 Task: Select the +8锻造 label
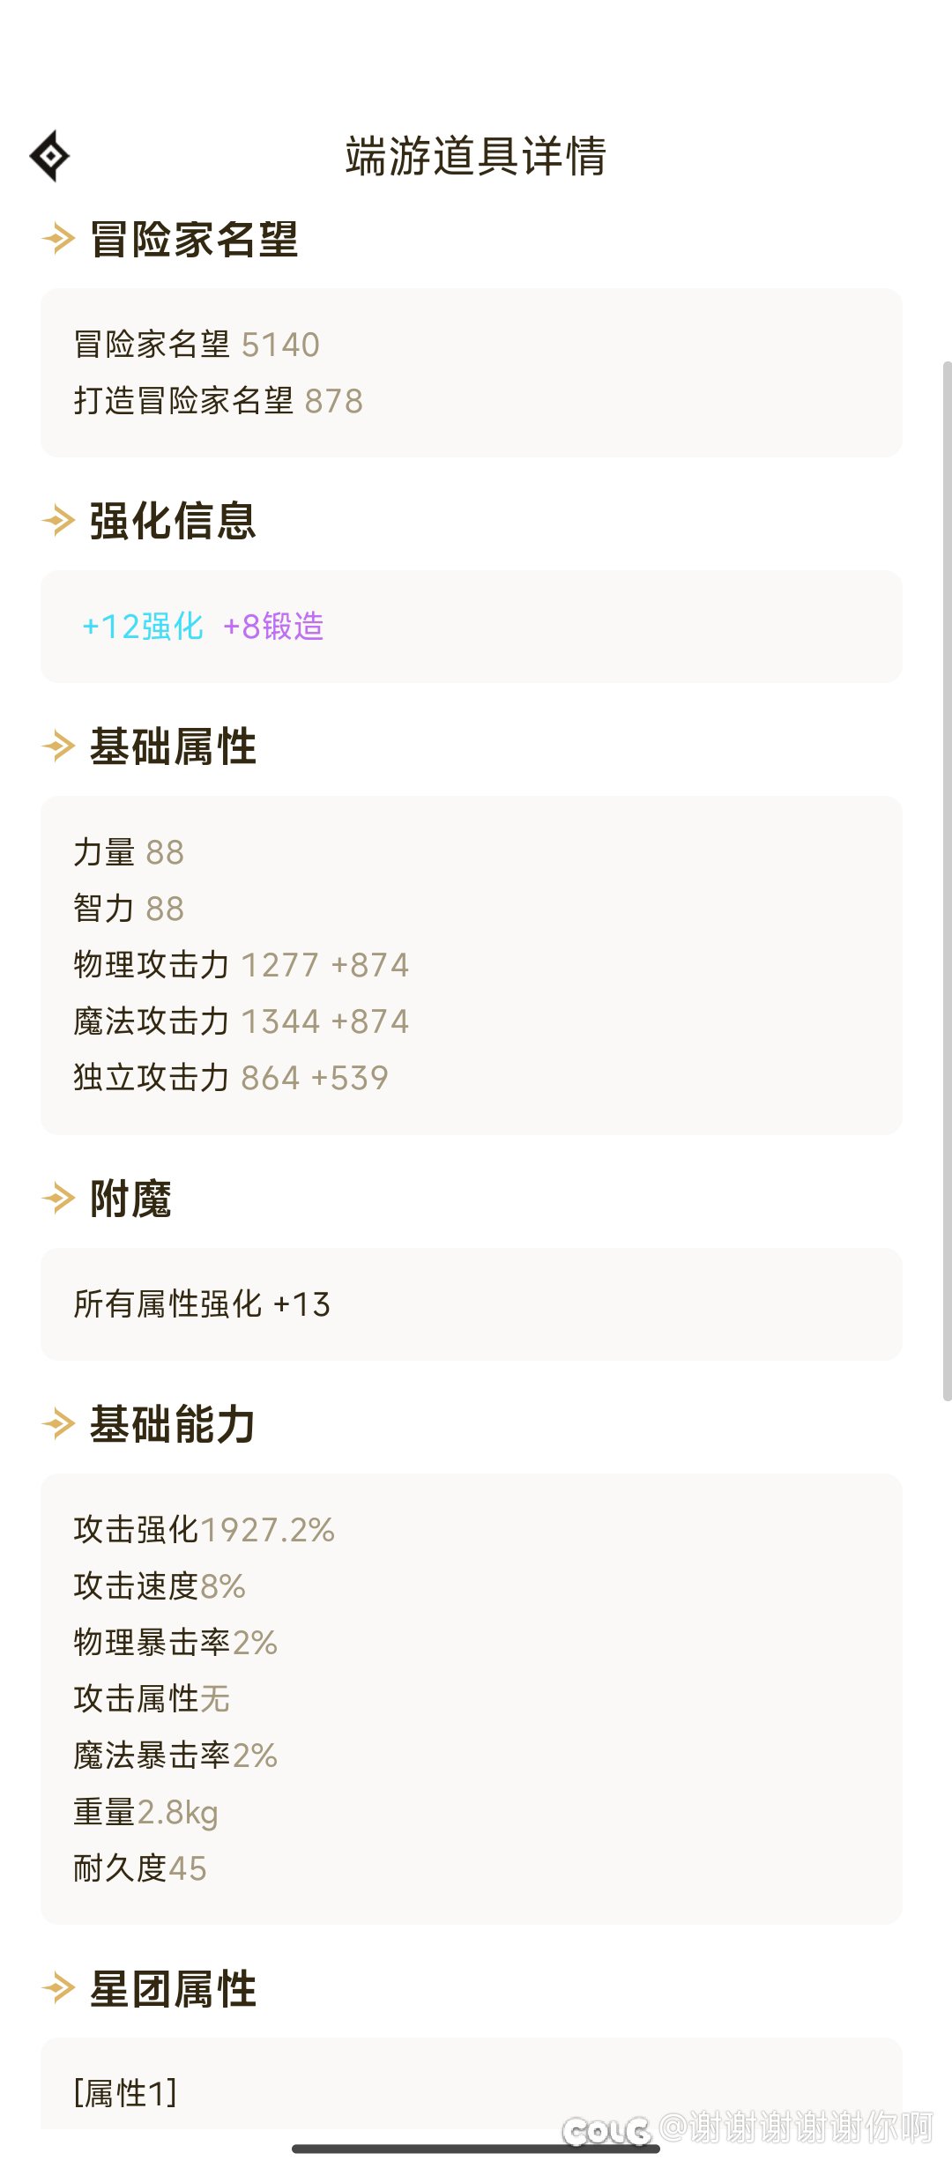tap(273, 627)
